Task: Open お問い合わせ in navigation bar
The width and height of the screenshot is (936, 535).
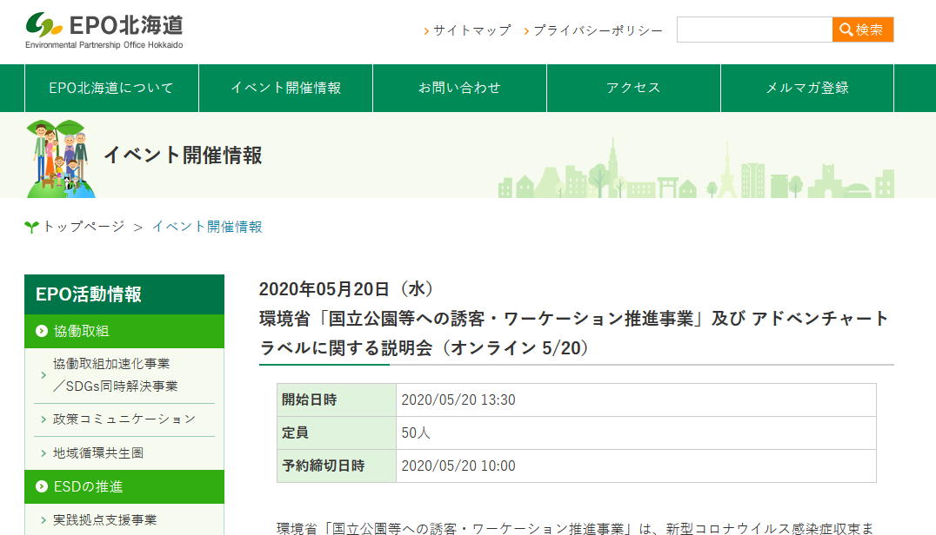Action: coord(459,88)
